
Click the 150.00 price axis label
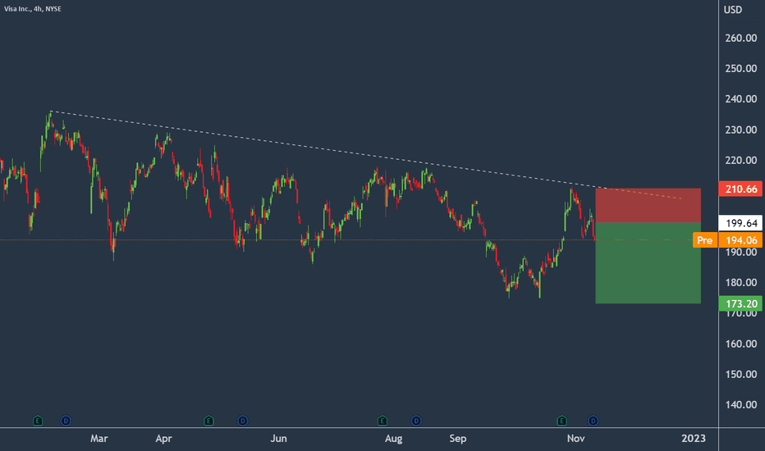[x=740, y=375]
